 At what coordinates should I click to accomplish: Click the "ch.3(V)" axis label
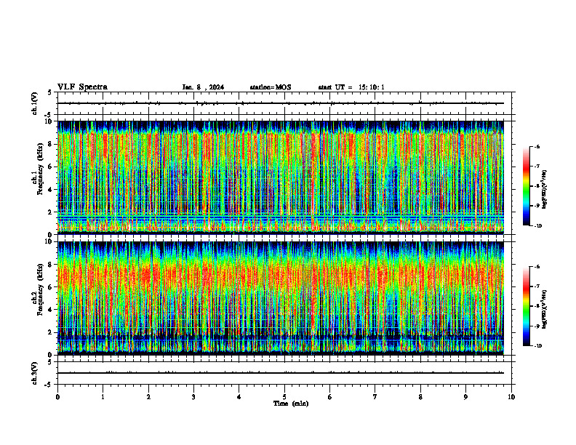click(x=34, y=373)
